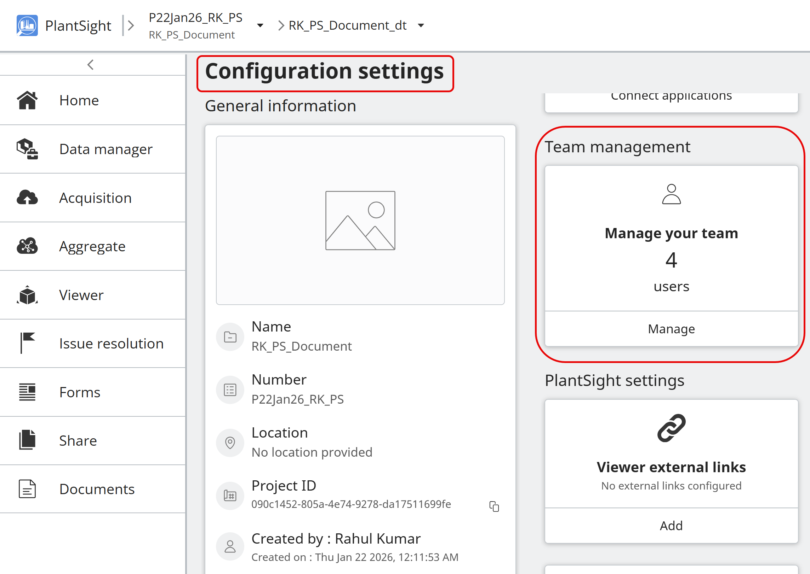Click the PlantSight logo icon
Image resolution: width=810 pixels, height=574 pixels.
(27, 25)
